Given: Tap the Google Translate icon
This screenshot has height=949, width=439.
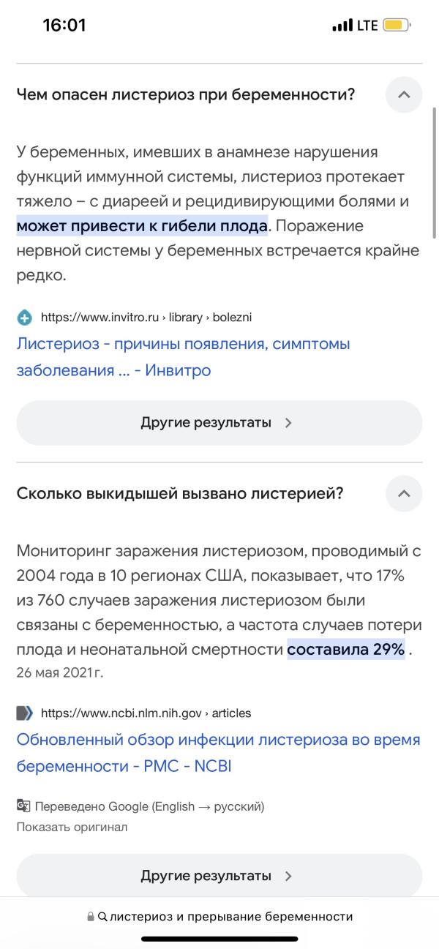Looking at the screenshot, I should (x=23, y=806).
